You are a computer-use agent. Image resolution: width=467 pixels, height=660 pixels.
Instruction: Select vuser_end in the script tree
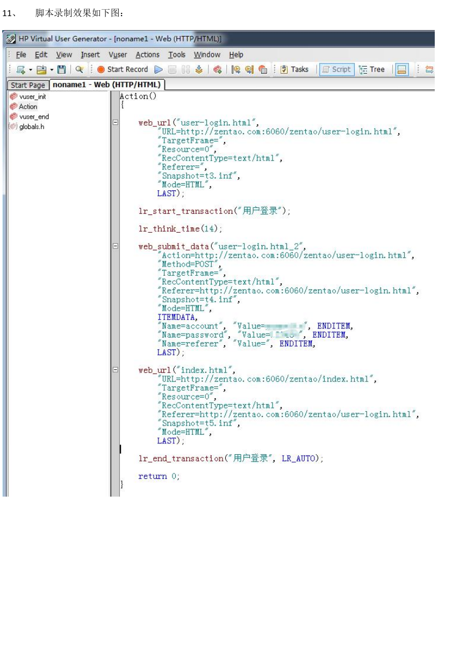(x=34, y=117)
